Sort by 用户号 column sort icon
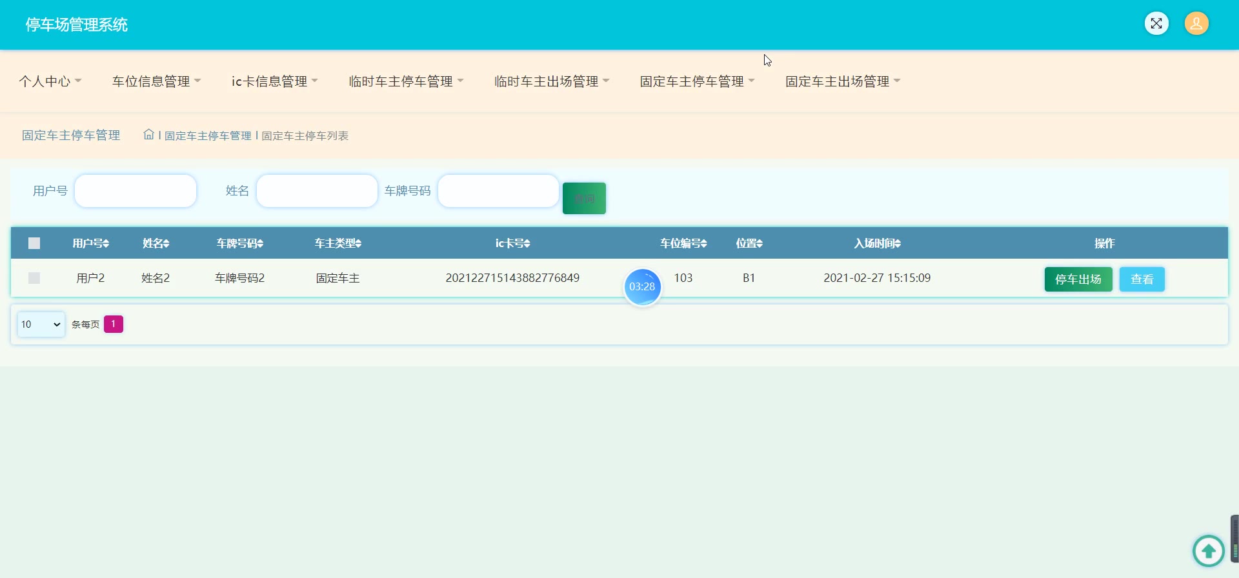This screenshot has height=578, width=1239. tap(106, 244)
